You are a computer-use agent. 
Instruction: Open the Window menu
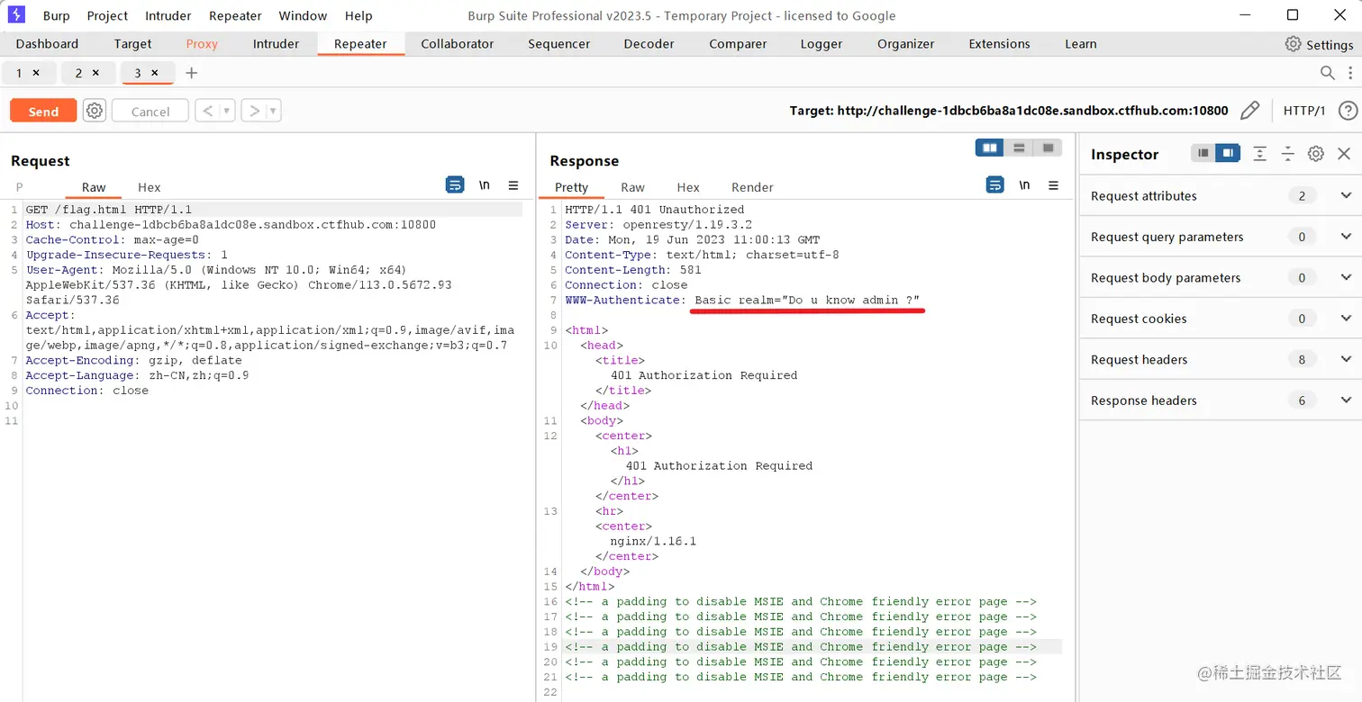pos(303,15)
